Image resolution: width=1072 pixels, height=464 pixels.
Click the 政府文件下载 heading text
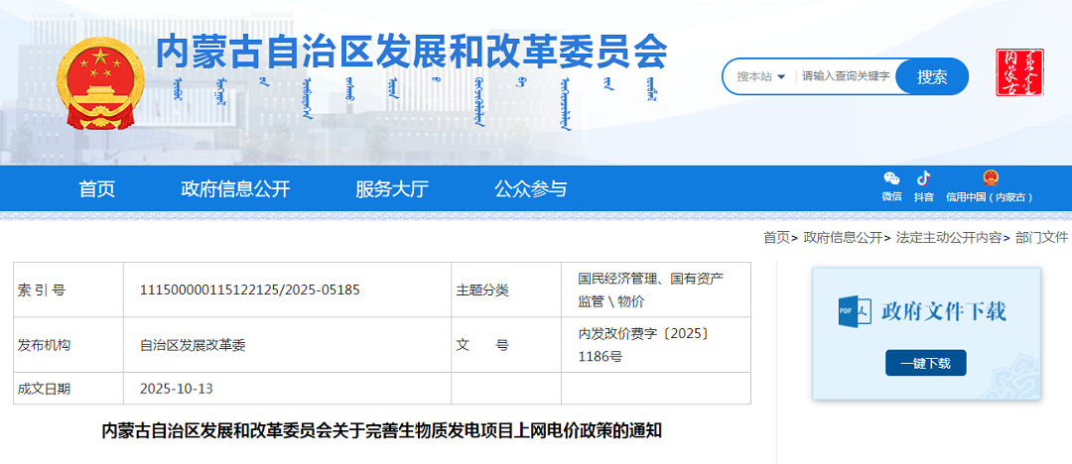(943, 311)
